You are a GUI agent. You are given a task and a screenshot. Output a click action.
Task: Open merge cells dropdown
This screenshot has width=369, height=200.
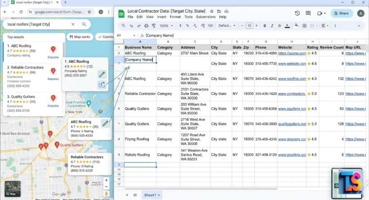click(314, 26)
